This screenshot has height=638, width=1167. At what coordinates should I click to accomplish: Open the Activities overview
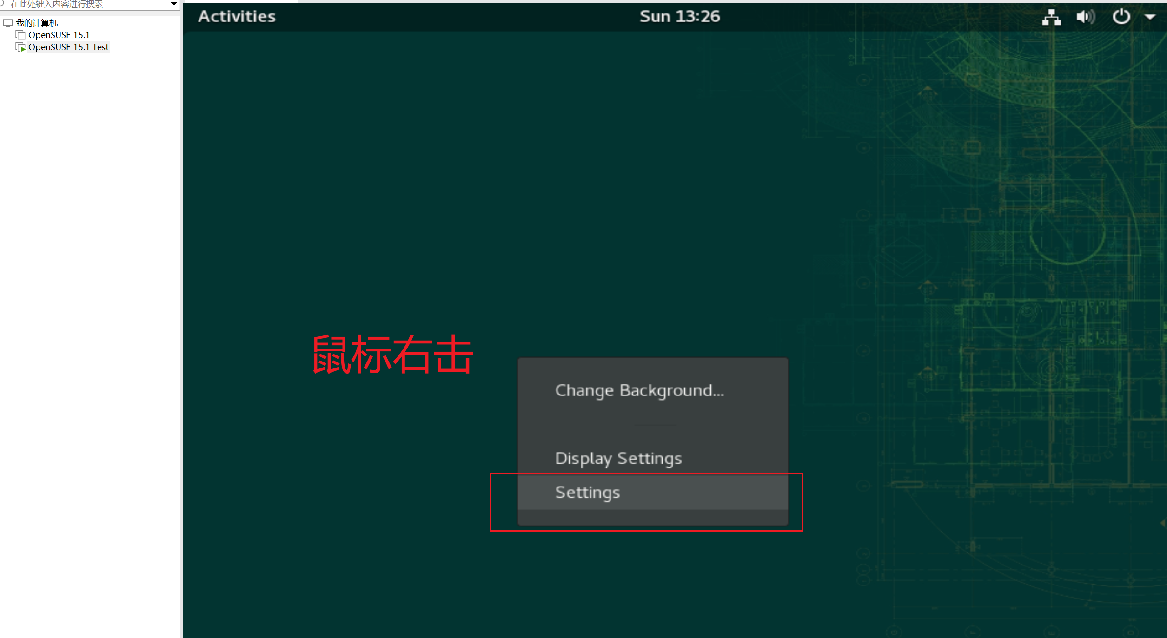pyautogui.click(x=237, y=17)
